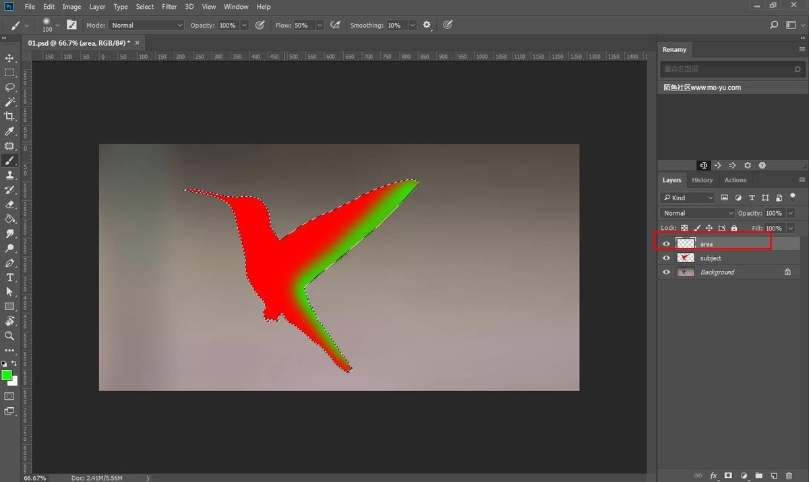
Task: Select the Eyedropper tool
Action: pyautogui.click(x=9, y=131)
